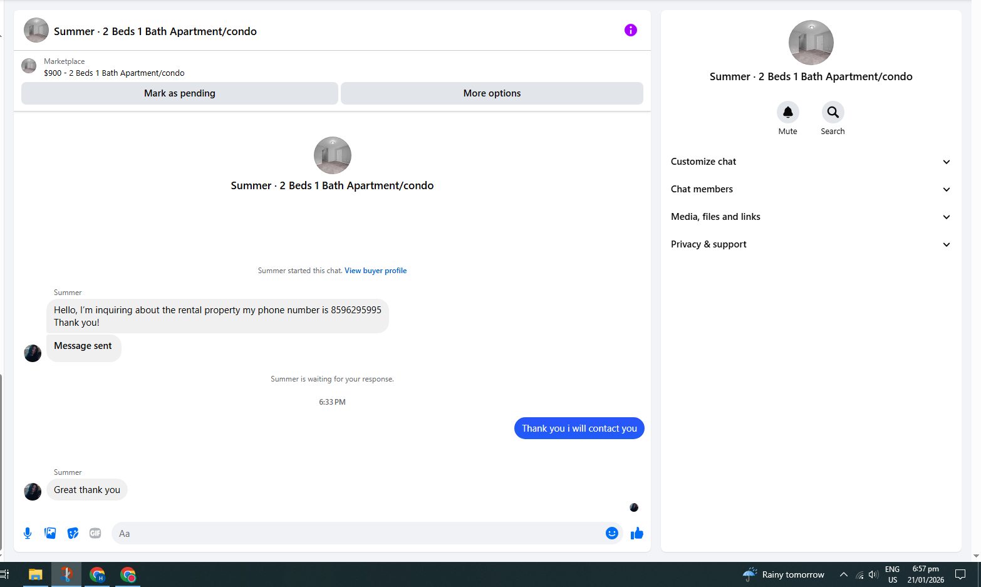Mute the conversation with the bell icon
Screen dimensions: 981x587
click(788, 112)
